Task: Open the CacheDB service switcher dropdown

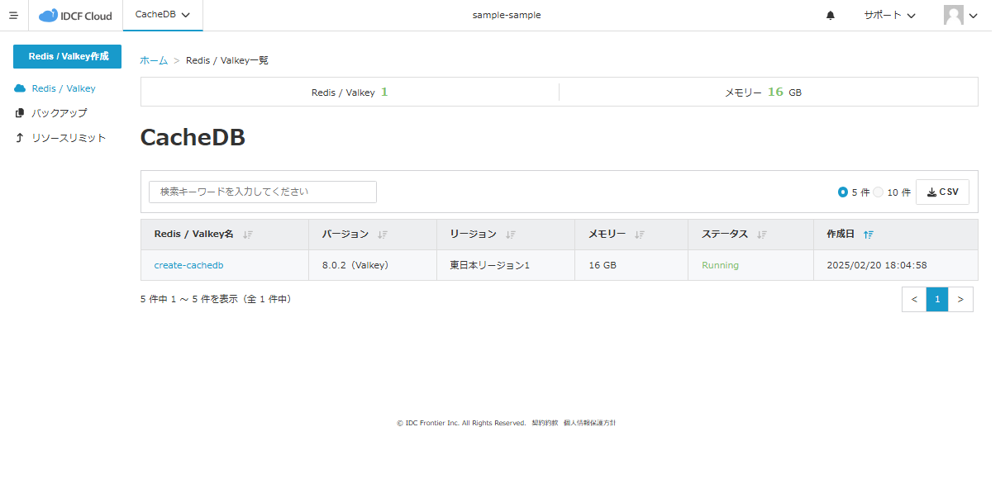Action: click(x=162, y=15)
